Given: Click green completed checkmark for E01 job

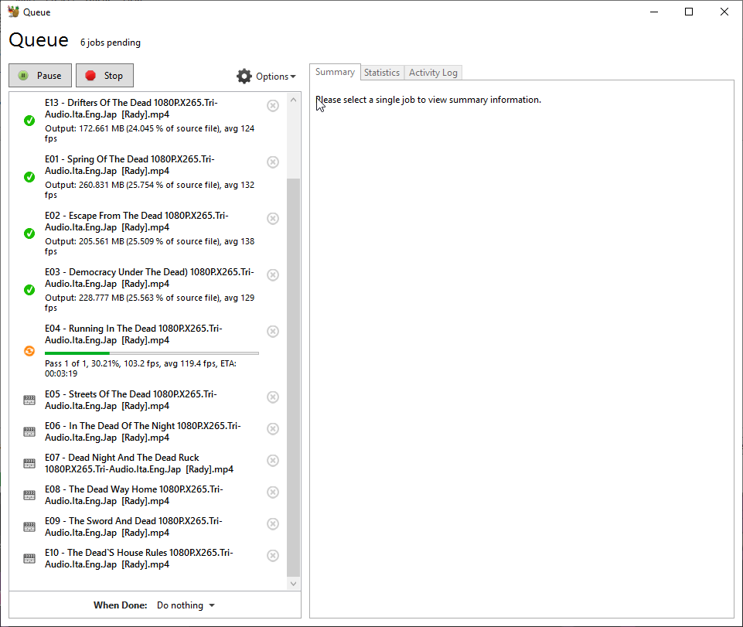Looking at the screenshot, I should tap(29, 177).
